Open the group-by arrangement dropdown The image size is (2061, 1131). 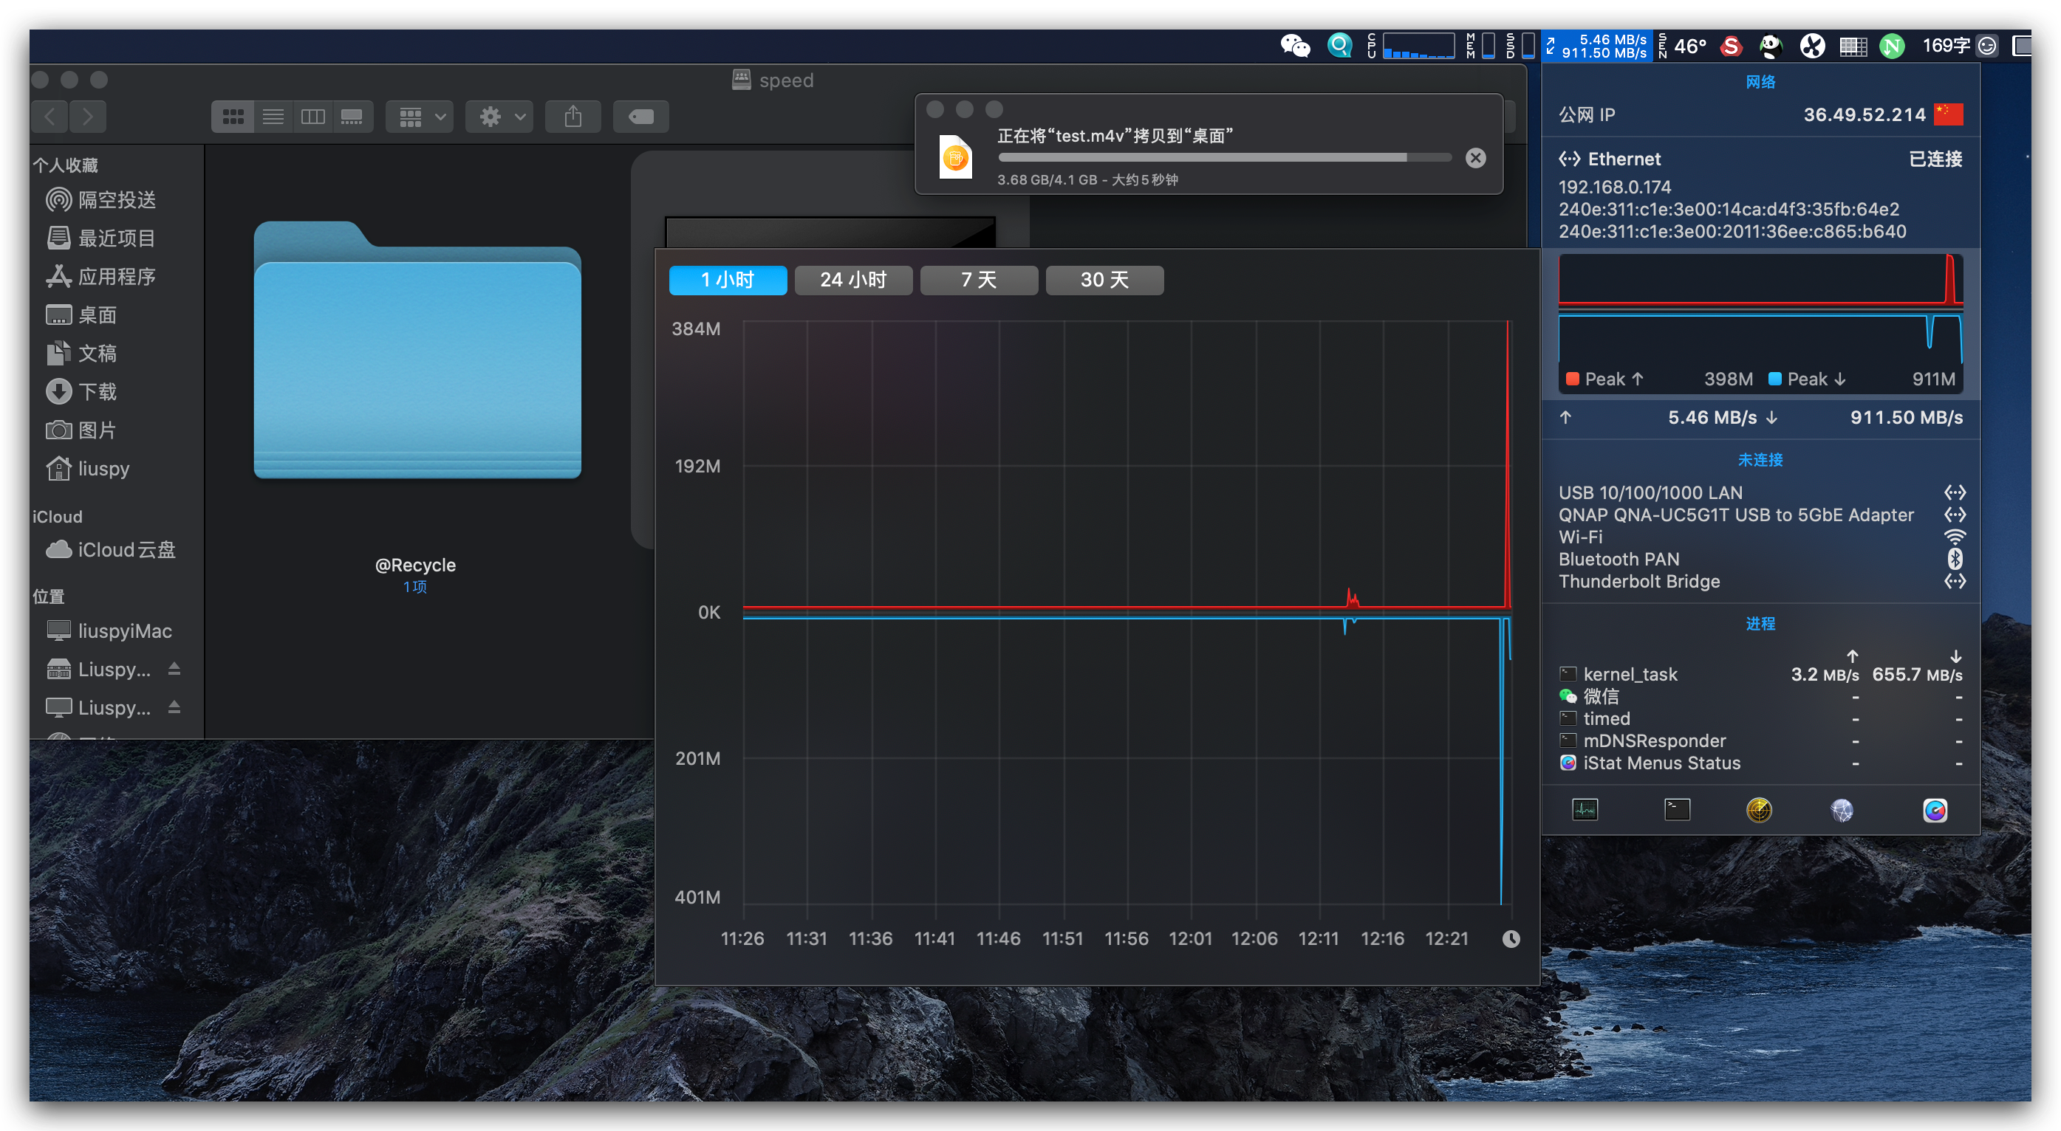(x=420, y=117)
